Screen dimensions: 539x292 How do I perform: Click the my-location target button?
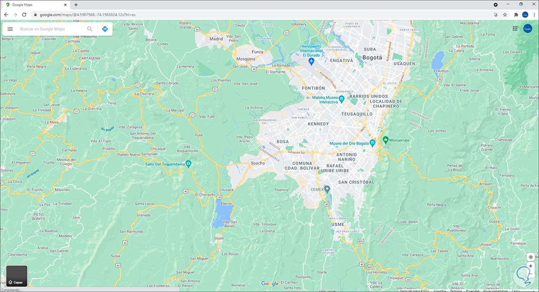(x=530, y=257)
